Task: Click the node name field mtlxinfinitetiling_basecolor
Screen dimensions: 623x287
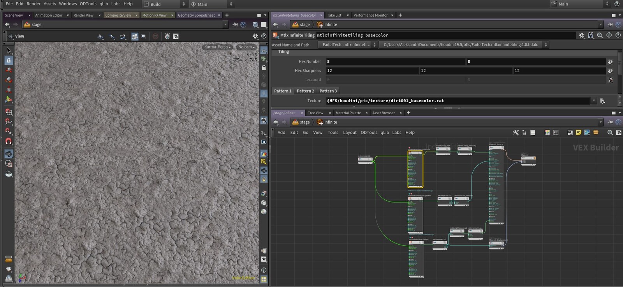Action: (x=445, y=35)
